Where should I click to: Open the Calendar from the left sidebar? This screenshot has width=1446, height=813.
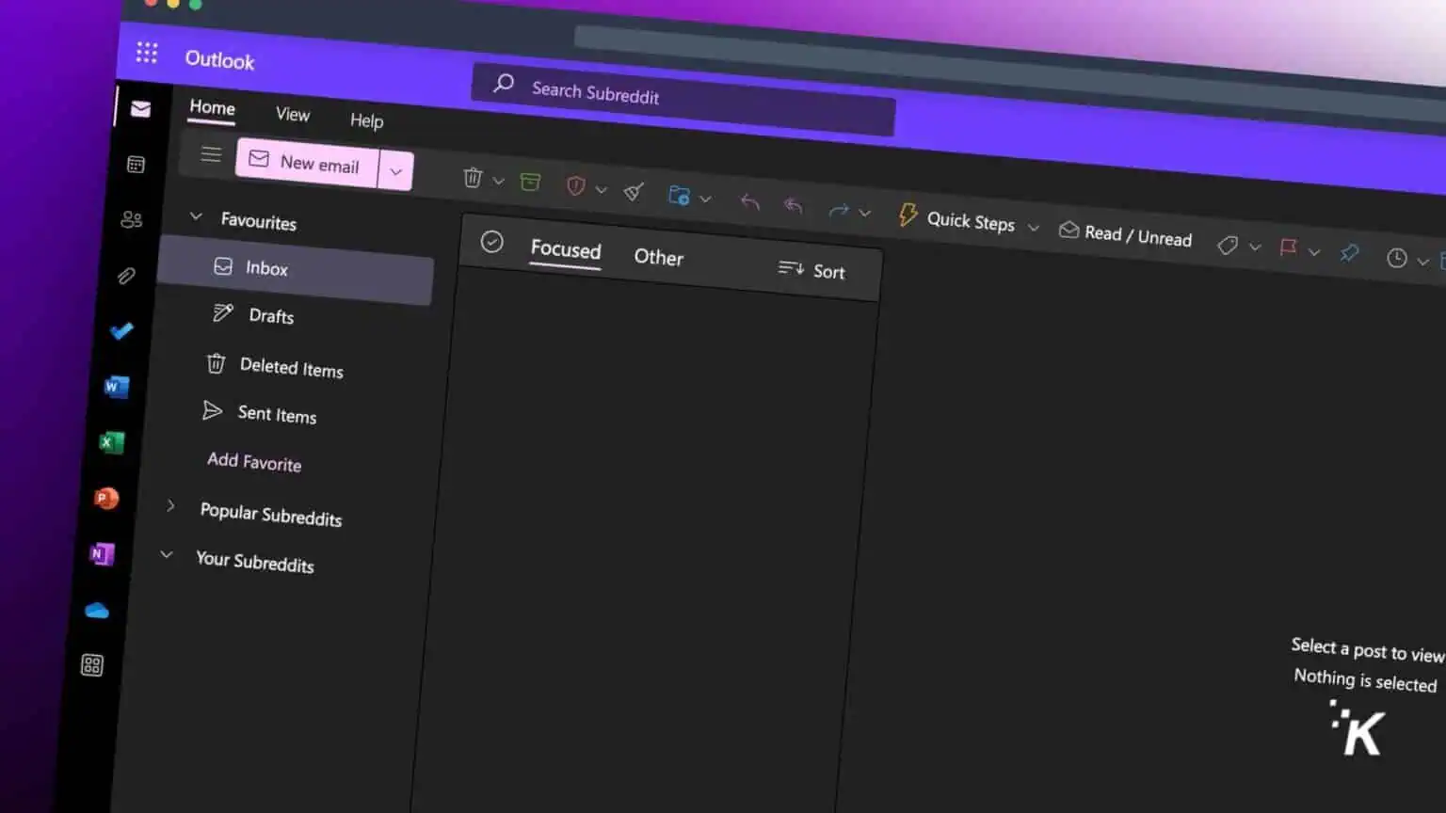136,164
